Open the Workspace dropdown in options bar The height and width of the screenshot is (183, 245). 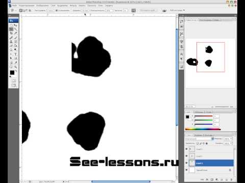[177, 10]
